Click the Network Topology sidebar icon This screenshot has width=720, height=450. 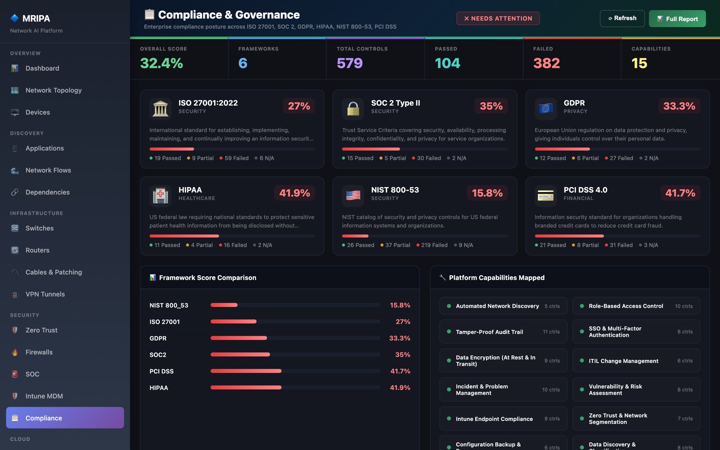click(x=15, y=90)
